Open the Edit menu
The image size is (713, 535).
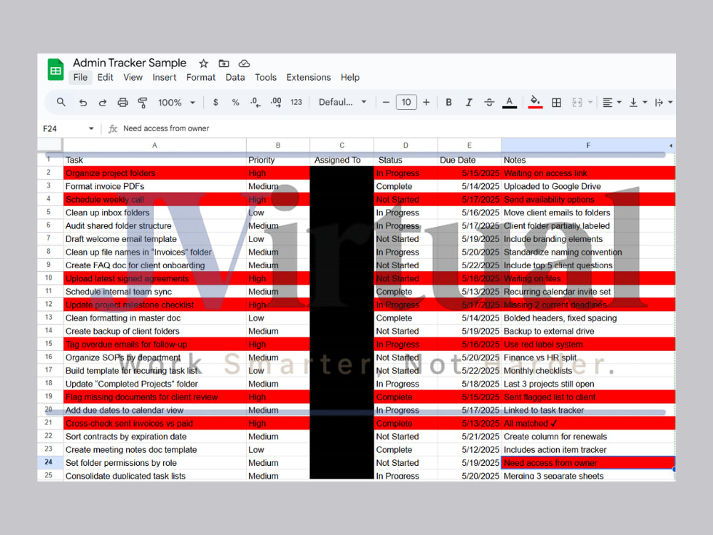105,77
